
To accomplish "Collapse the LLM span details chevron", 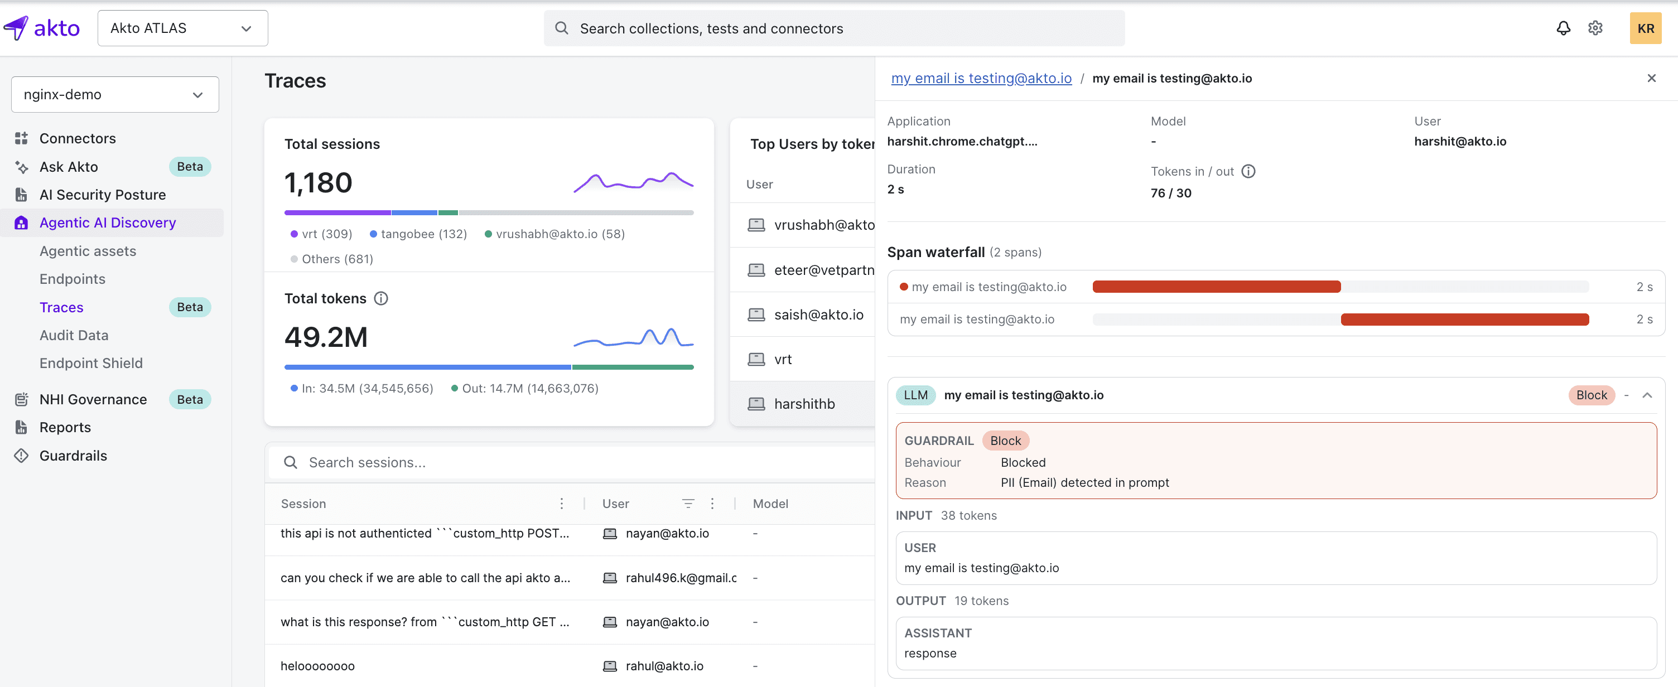I will [x=1647, y=395].
